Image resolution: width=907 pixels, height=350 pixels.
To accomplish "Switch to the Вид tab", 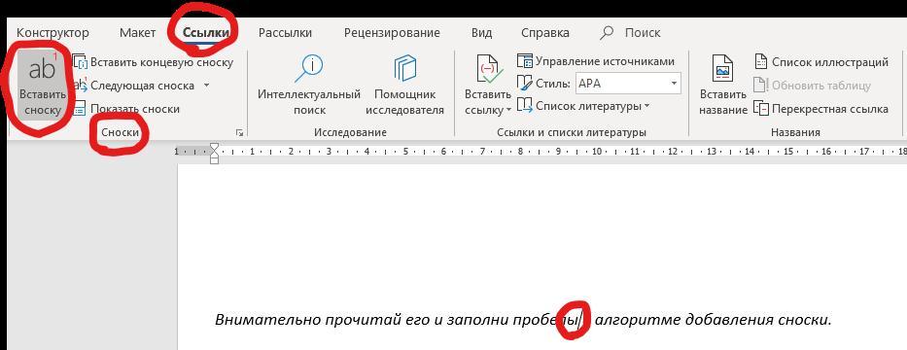I will [x=481, y=33].
